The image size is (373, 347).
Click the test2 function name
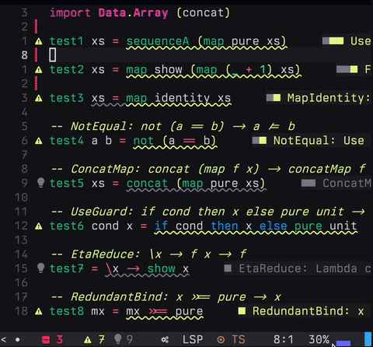pyautogui.click(x=67, y=70)
